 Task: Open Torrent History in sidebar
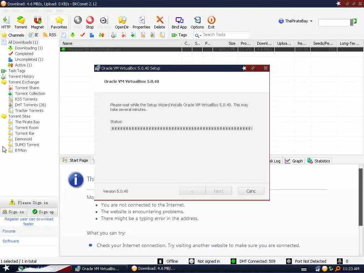(21, 76)
